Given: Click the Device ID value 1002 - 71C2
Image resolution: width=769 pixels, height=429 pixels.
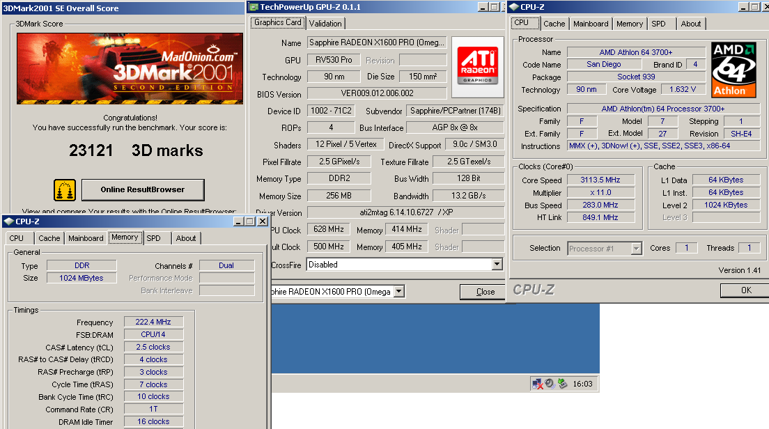Looking at the screenshot, I should coord(331,111).
